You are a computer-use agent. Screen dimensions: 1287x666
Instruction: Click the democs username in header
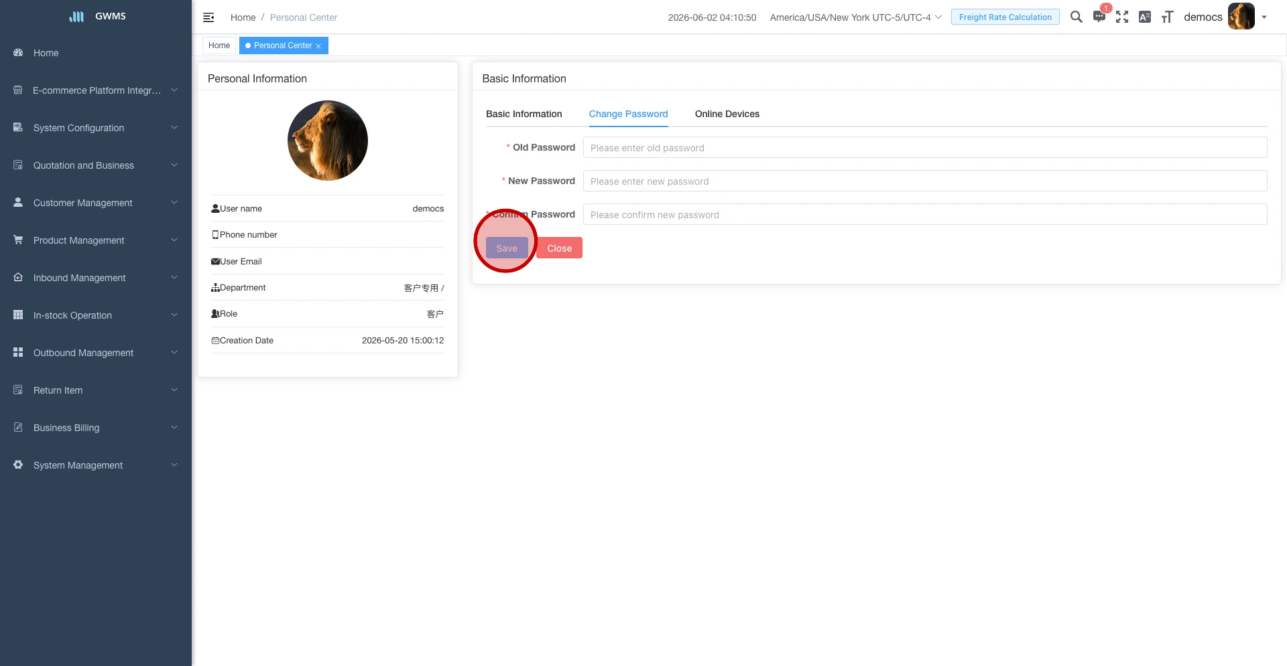click(1203, 17)
